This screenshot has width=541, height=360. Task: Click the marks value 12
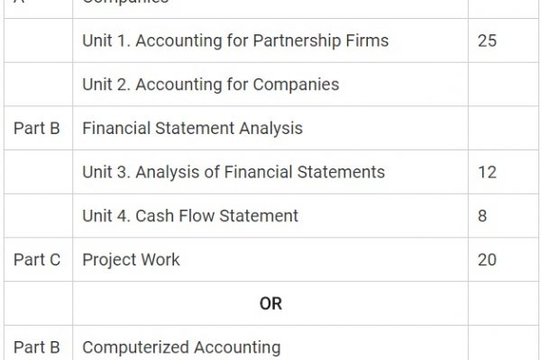pos(487,172)
